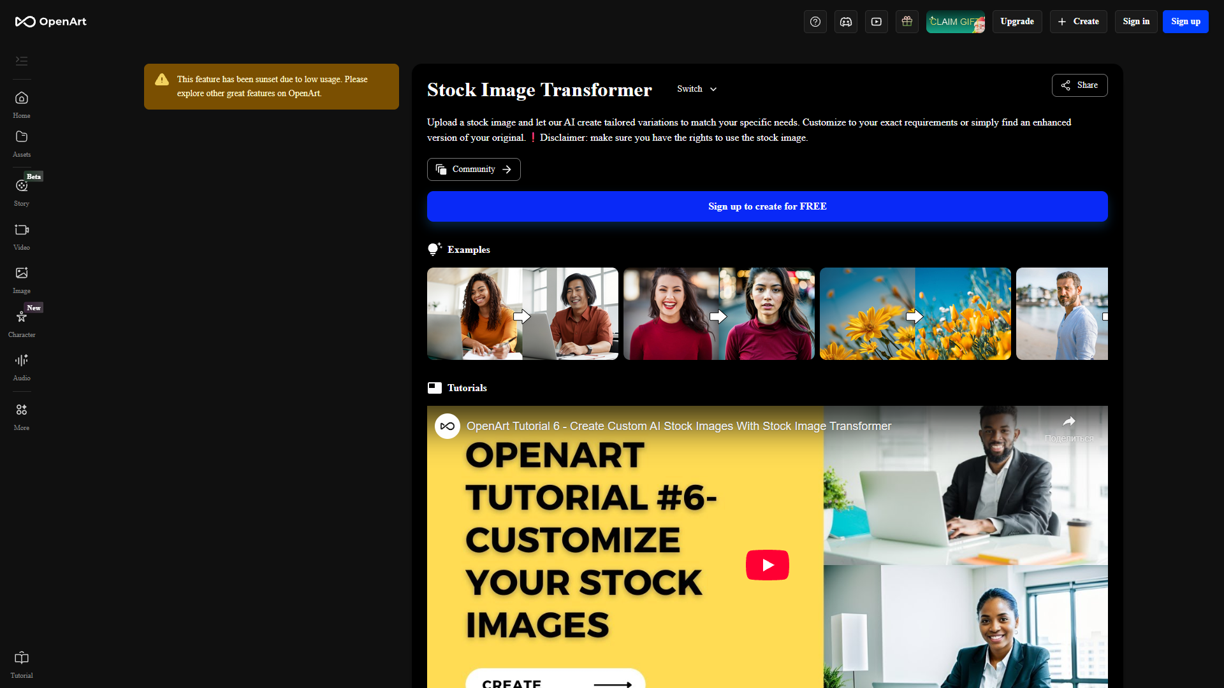Screen dimensions: 1224x688
Task: Open the Switch dropdown
Action: [697, 89]
